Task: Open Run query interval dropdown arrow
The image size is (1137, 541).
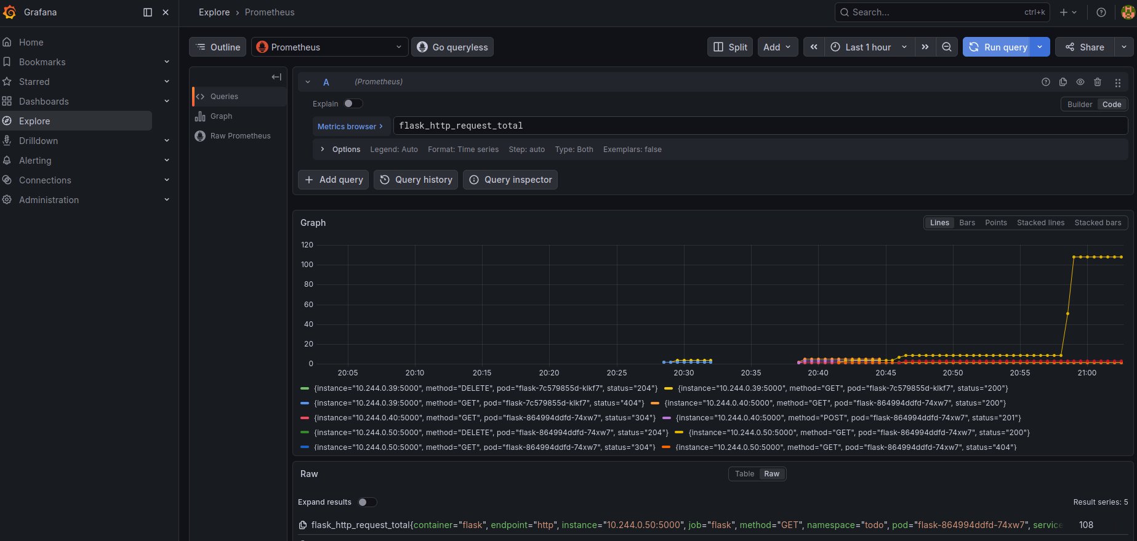Action: click(x=1040, y=47)
